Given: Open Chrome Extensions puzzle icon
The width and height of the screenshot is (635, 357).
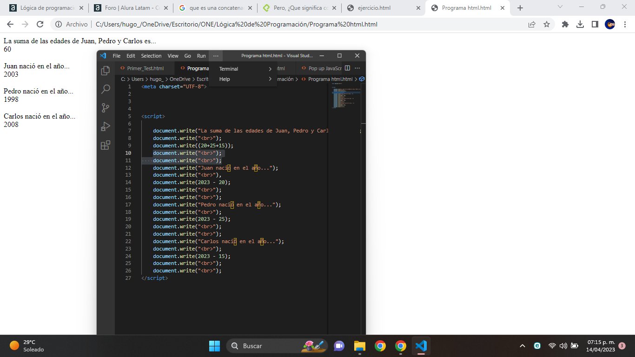Looking at the screenshot, I should (565, 24).
